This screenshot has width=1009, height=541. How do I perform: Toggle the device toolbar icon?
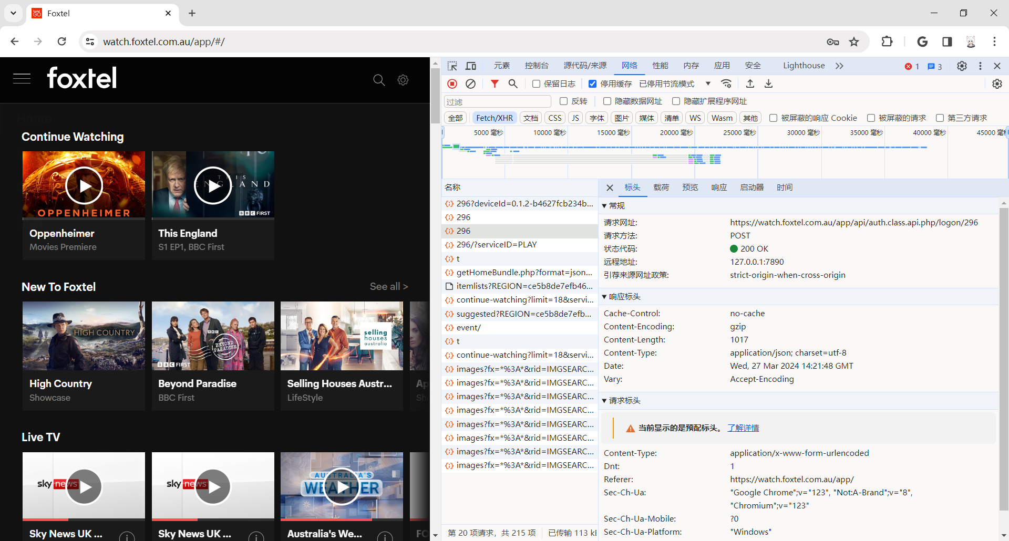[471, 66]
